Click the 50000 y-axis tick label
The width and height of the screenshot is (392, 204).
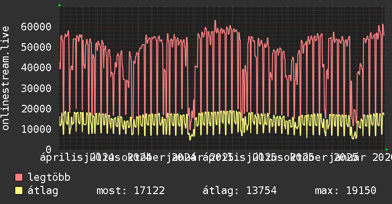click(x=36, y=47)
